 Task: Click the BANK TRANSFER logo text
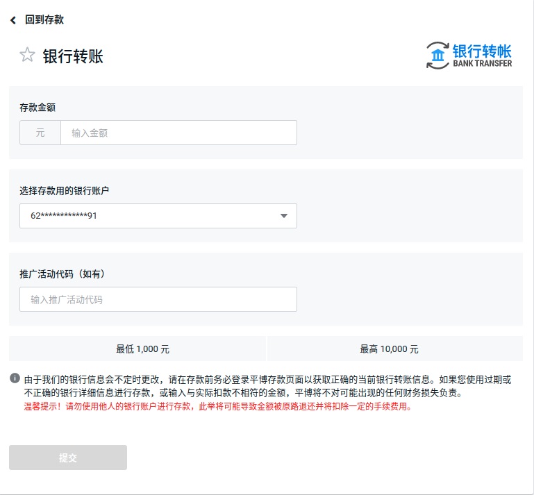[482, 64]
